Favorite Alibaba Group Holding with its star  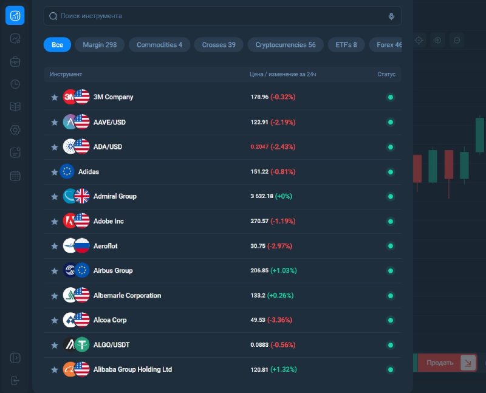[x=55, y=369]
